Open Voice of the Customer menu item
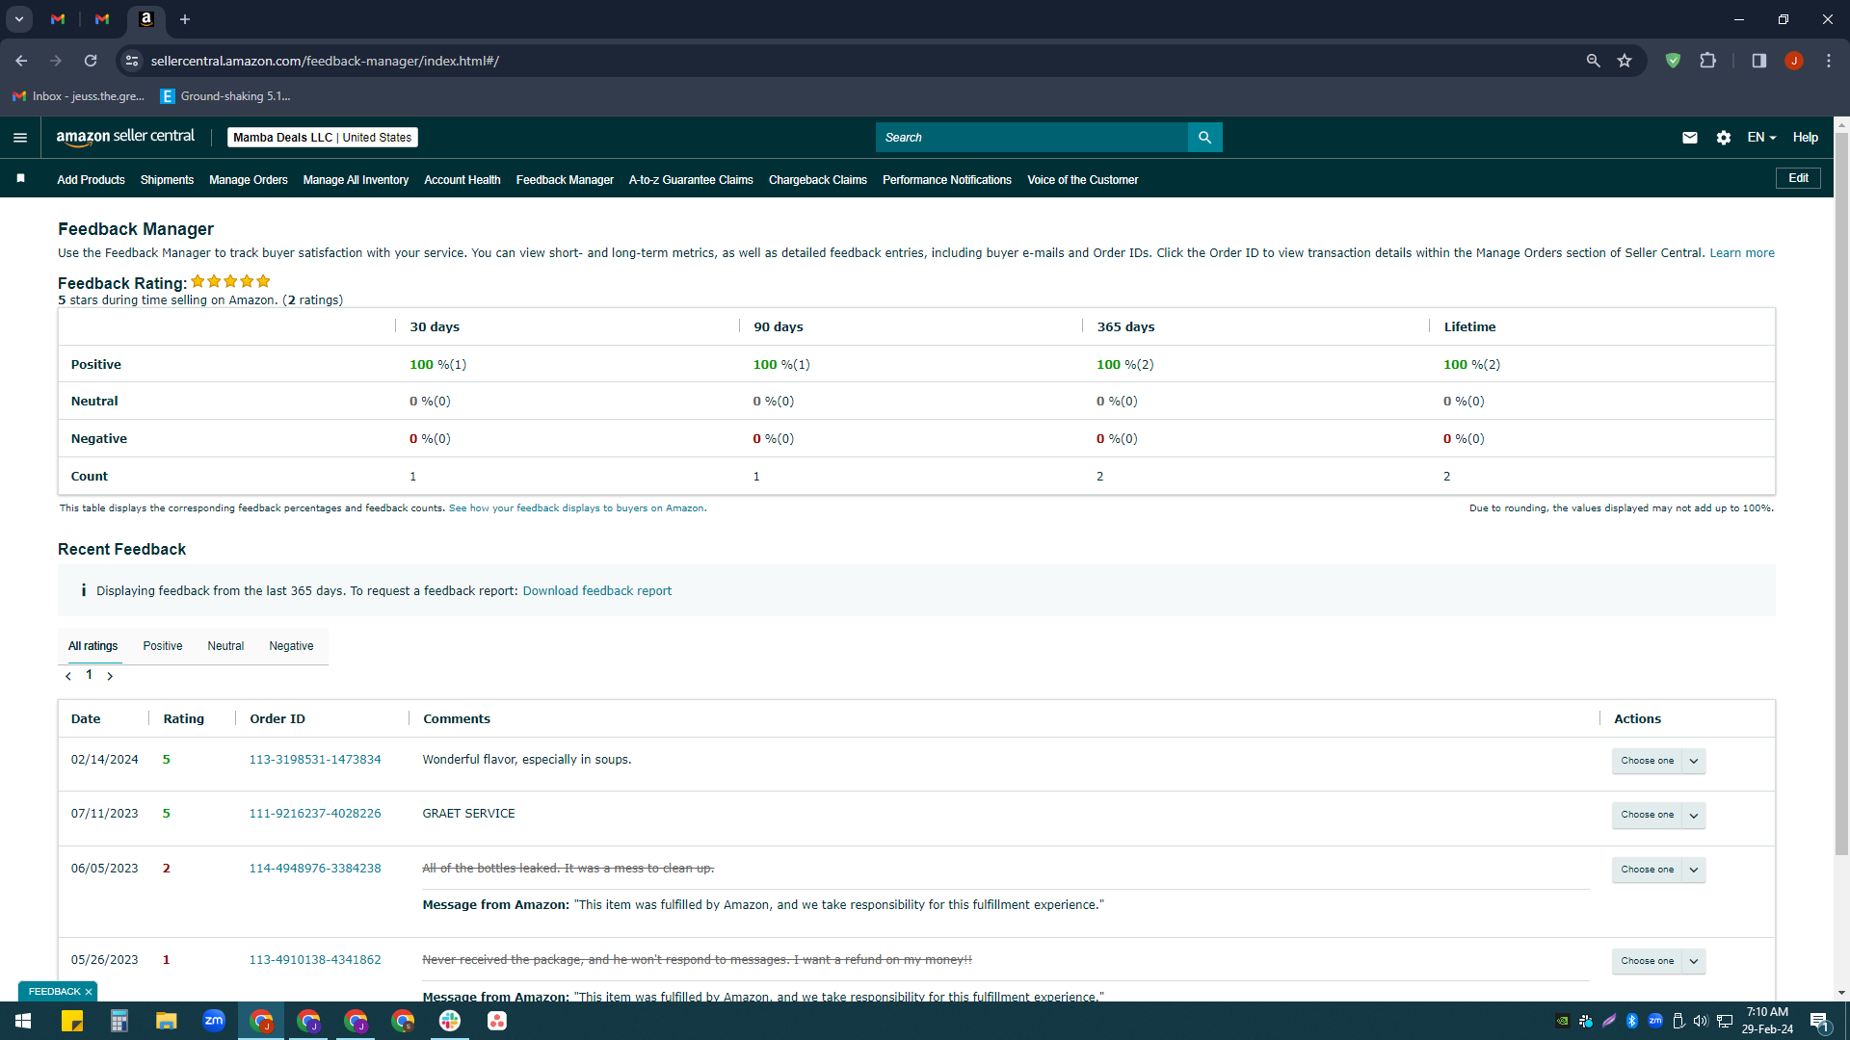Image resolution: width=1850 pixels, height=1040 pixels. [1083, 180]
